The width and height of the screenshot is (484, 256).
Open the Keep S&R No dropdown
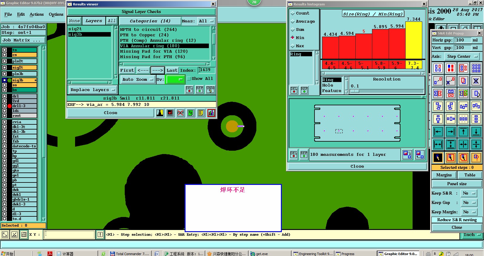(x=469, y=193)
